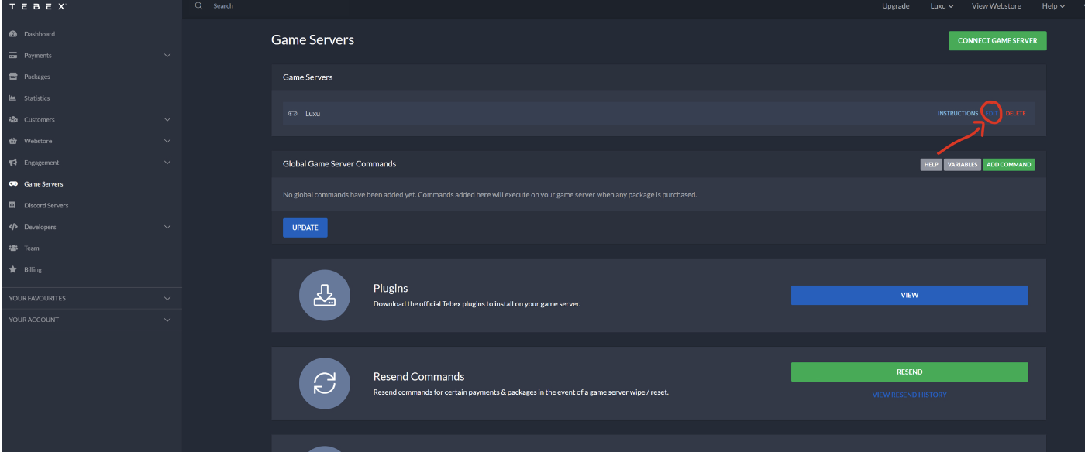This screenshot has height=452, width=1085.
Task: Open the Luxu account dropdown in top bar
Action: pos(942,6)
